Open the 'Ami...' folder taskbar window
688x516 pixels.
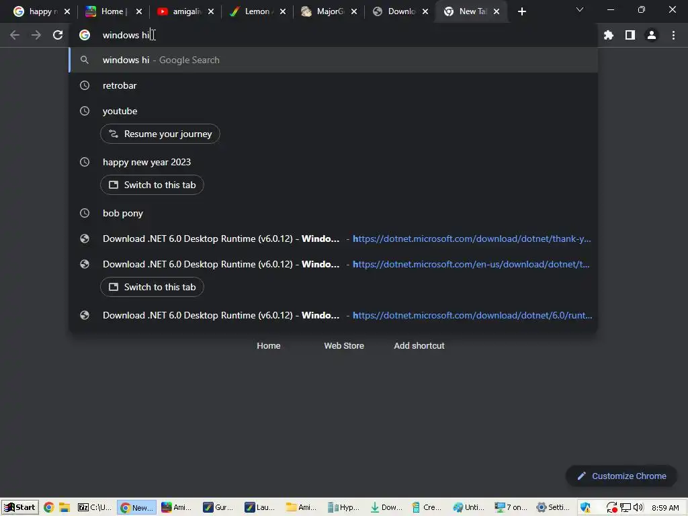[x=302, y=508]
